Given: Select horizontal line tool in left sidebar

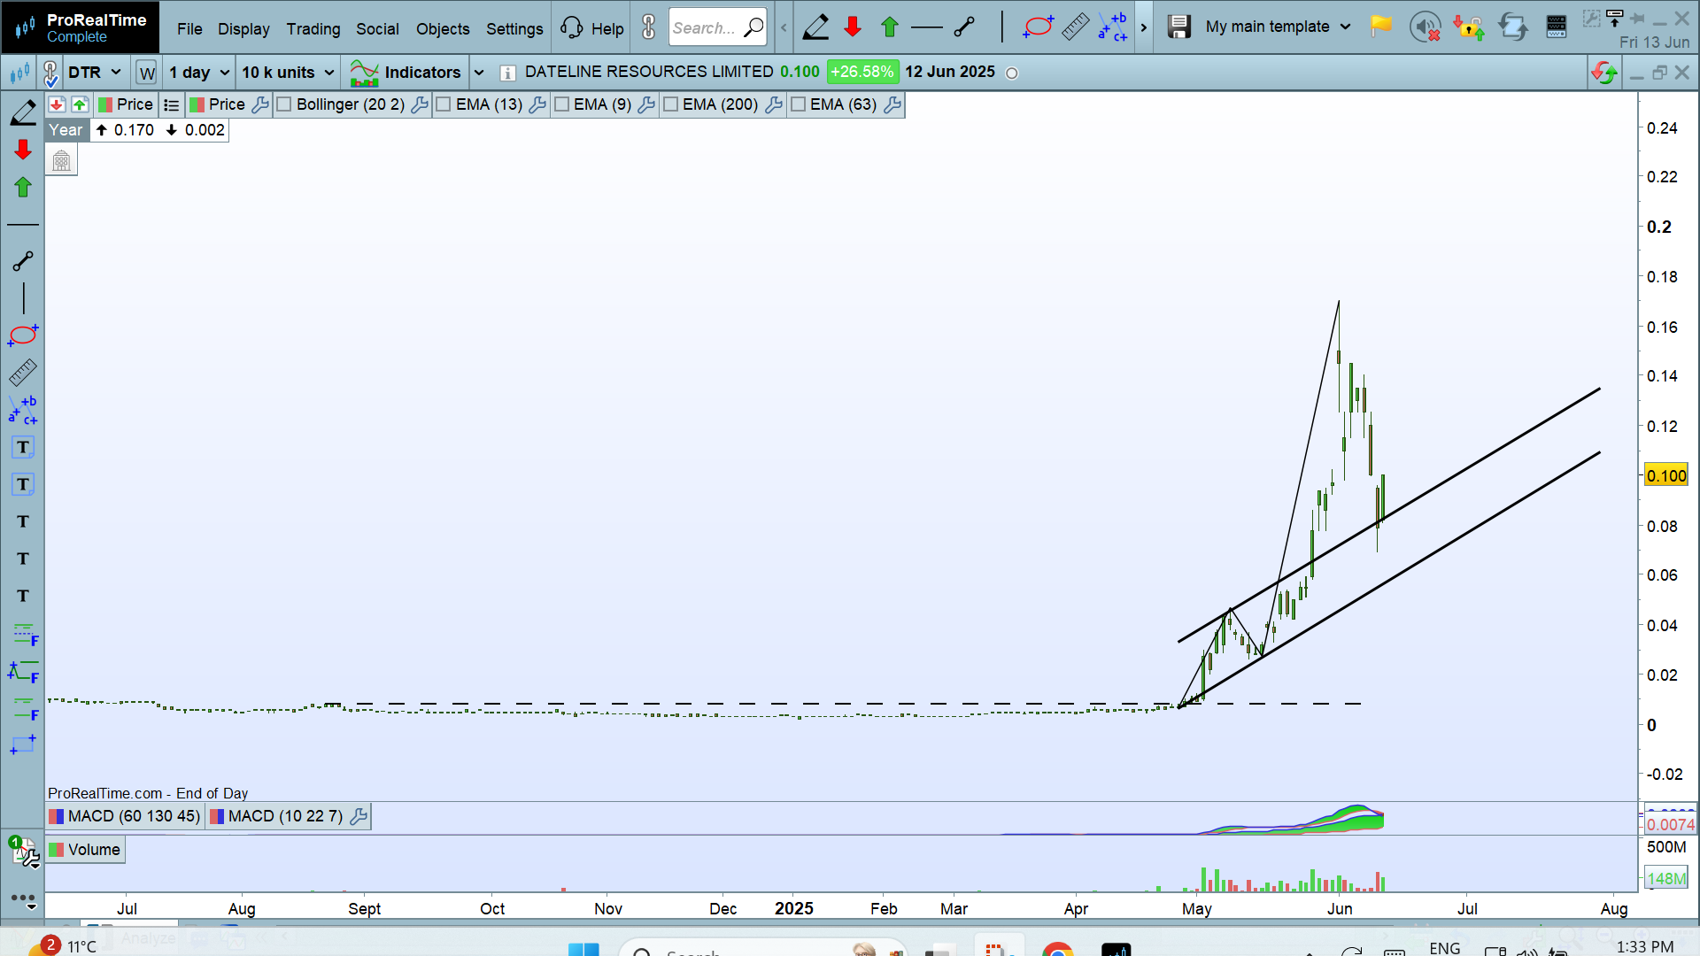Looking at the screenshot, I should (23, 225).
